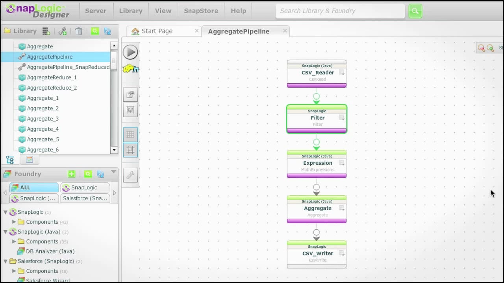The height and width of the screenshot is (283, 504).
Task: Click the auto-layout diagram icon in canvas toolbar
Action: point(130,110)
